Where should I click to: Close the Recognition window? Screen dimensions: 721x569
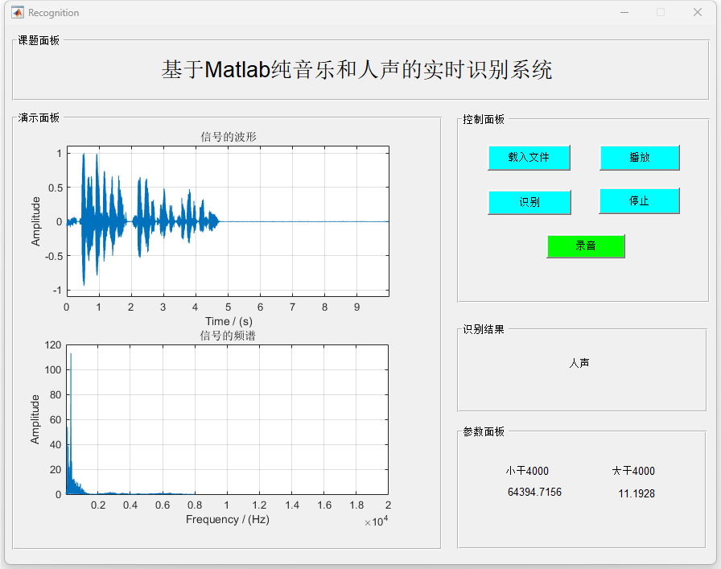click(698, 12)
